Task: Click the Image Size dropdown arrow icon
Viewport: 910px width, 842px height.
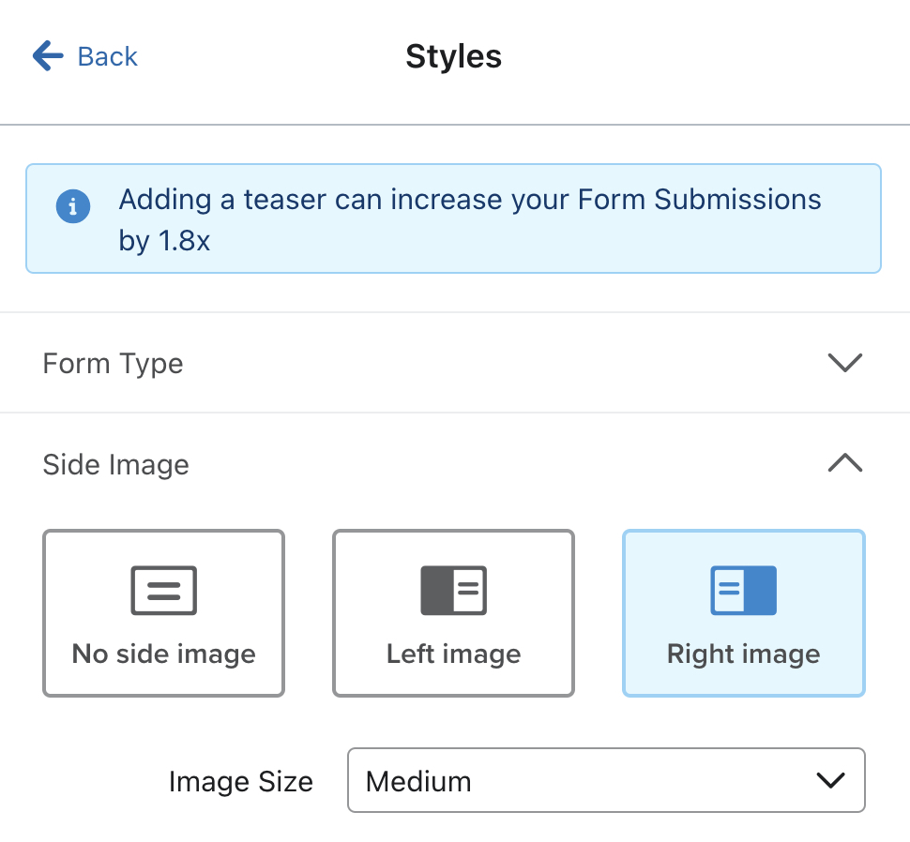Action: pos(829,780)
